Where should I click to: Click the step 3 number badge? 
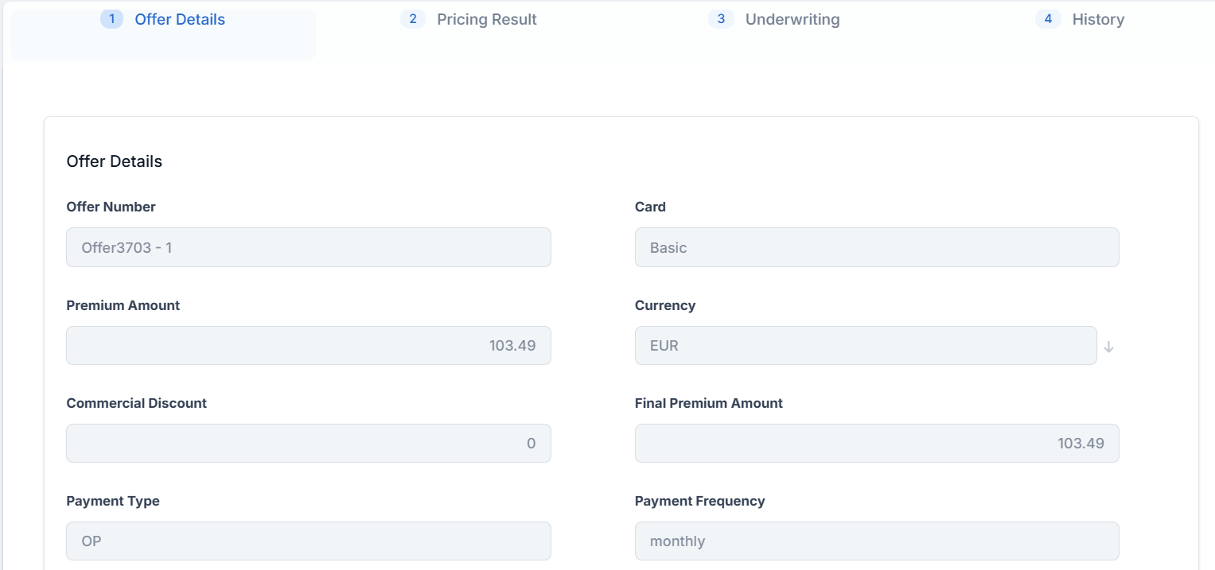tap(721, 19)
